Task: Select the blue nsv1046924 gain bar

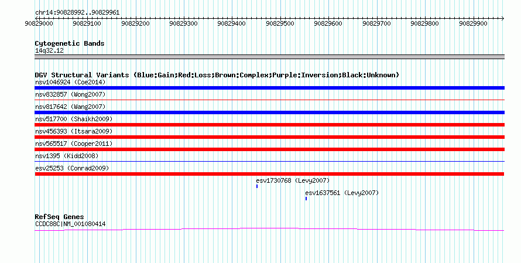Action: (x=269, y=88)
